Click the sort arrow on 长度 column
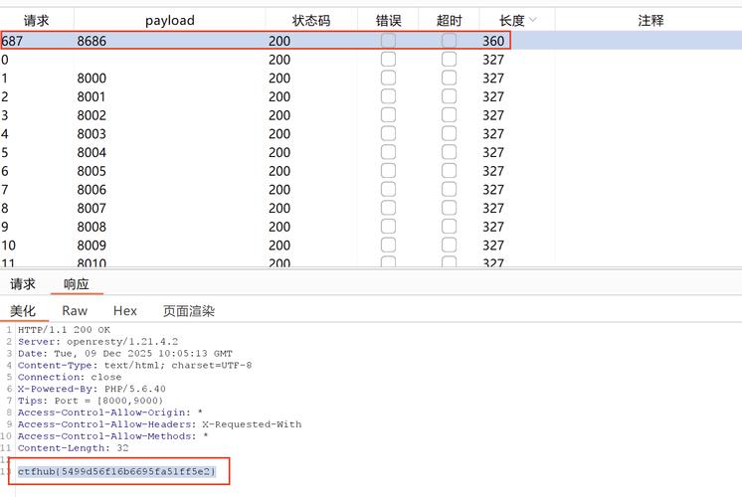This screenshot has width=742, height=497. click(x=533, y=20)
